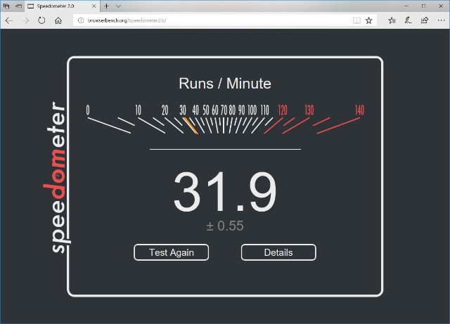Set these tabs aside
Viewport: 450px width, 324px height.
pos(18,6)
